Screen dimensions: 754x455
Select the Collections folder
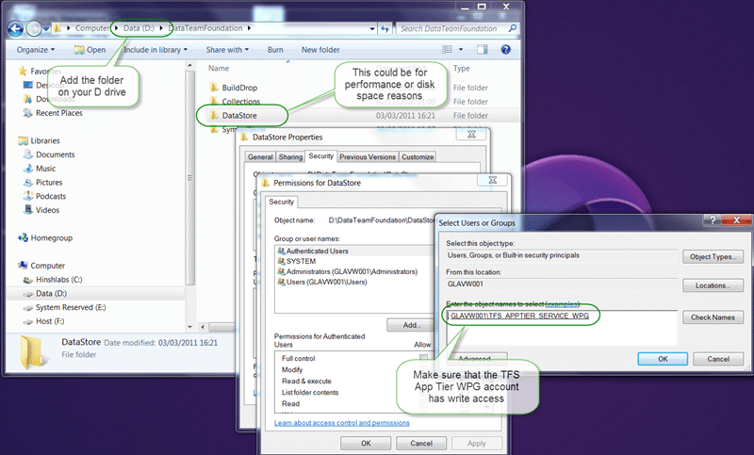240,102
